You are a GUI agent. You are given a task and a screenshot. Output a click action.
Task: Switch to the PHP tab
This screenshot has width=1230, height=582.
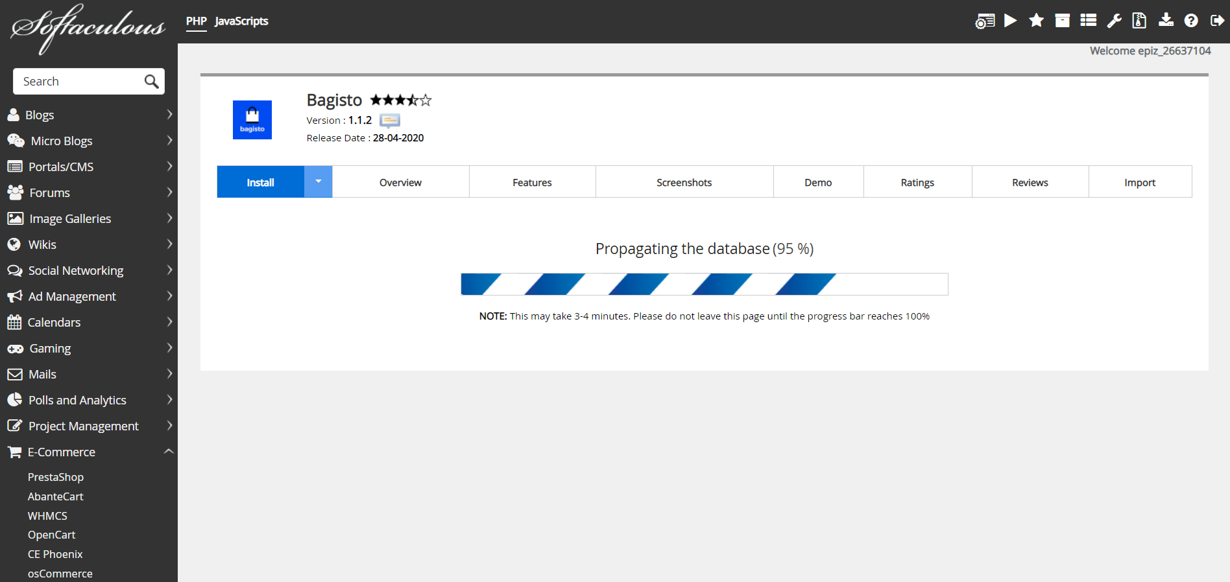coord(197,21)
